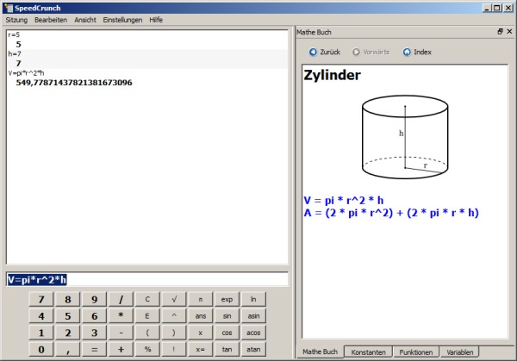Viewport: 517px width, 361px height.
Task: Switch to the Funktionen tab
Action: click(416, 352)
